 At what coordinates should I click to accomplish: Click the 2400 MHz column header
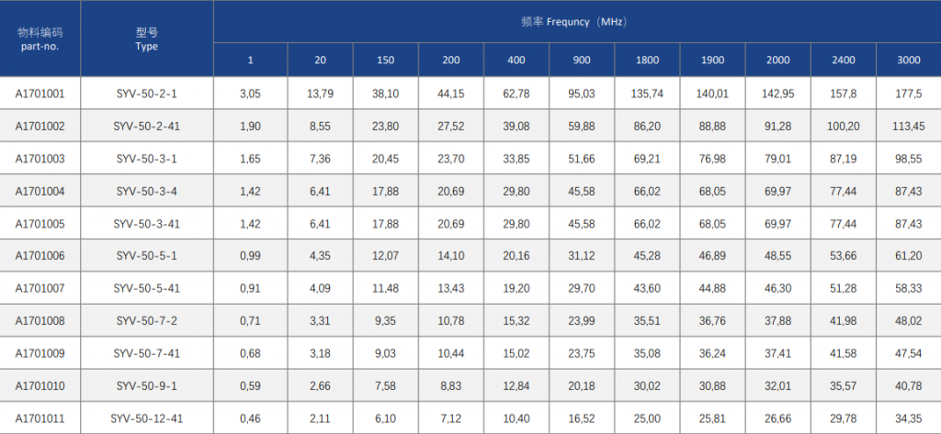(x=844, y=60)
